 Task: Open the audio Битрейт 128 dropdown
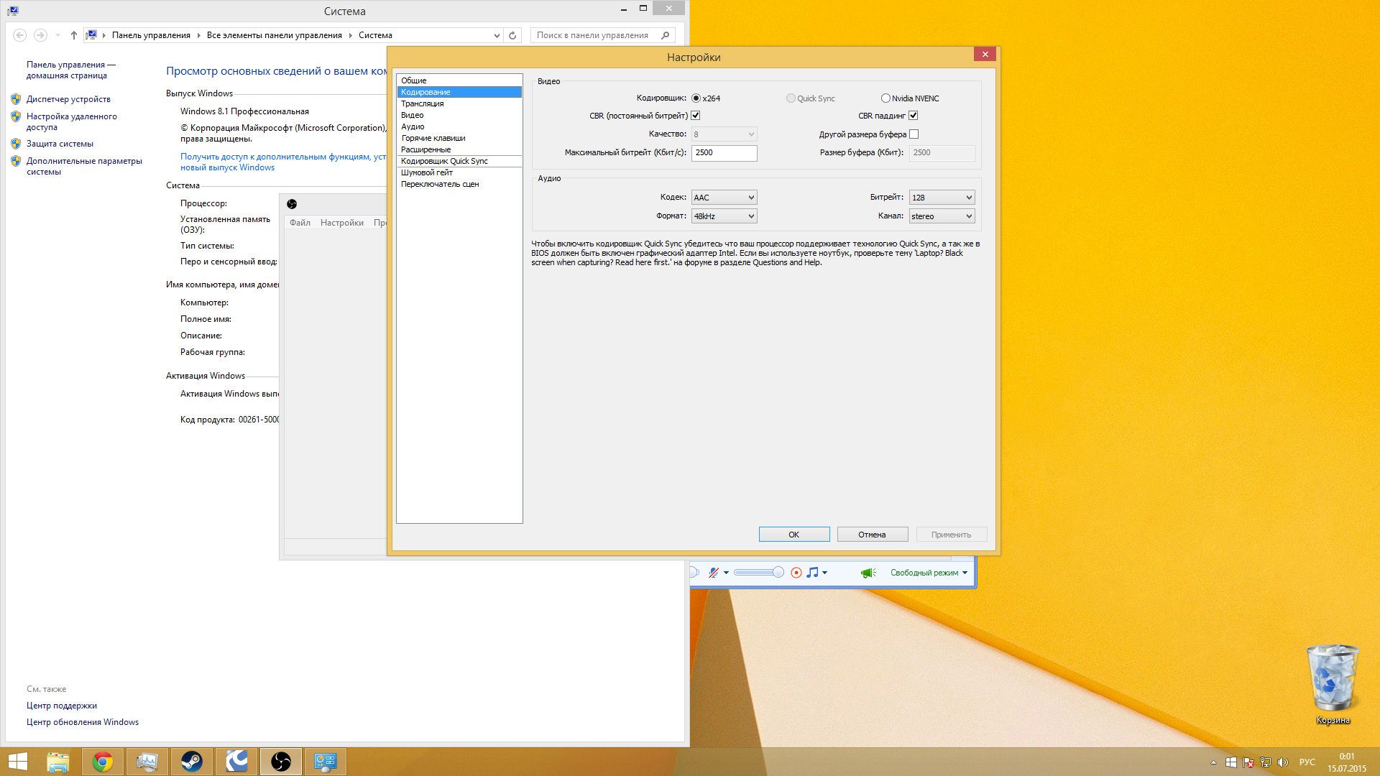tap(942, 198)
